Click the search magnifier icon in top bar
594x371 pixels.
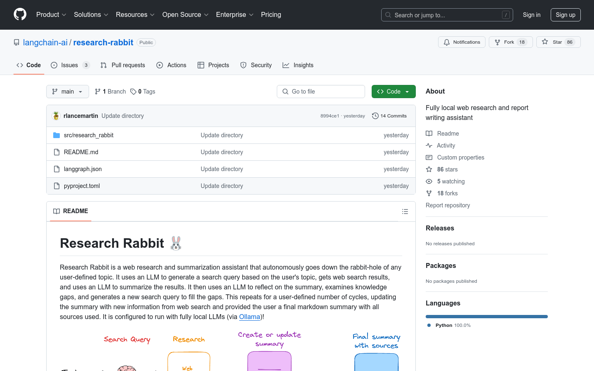pos(388,15)
